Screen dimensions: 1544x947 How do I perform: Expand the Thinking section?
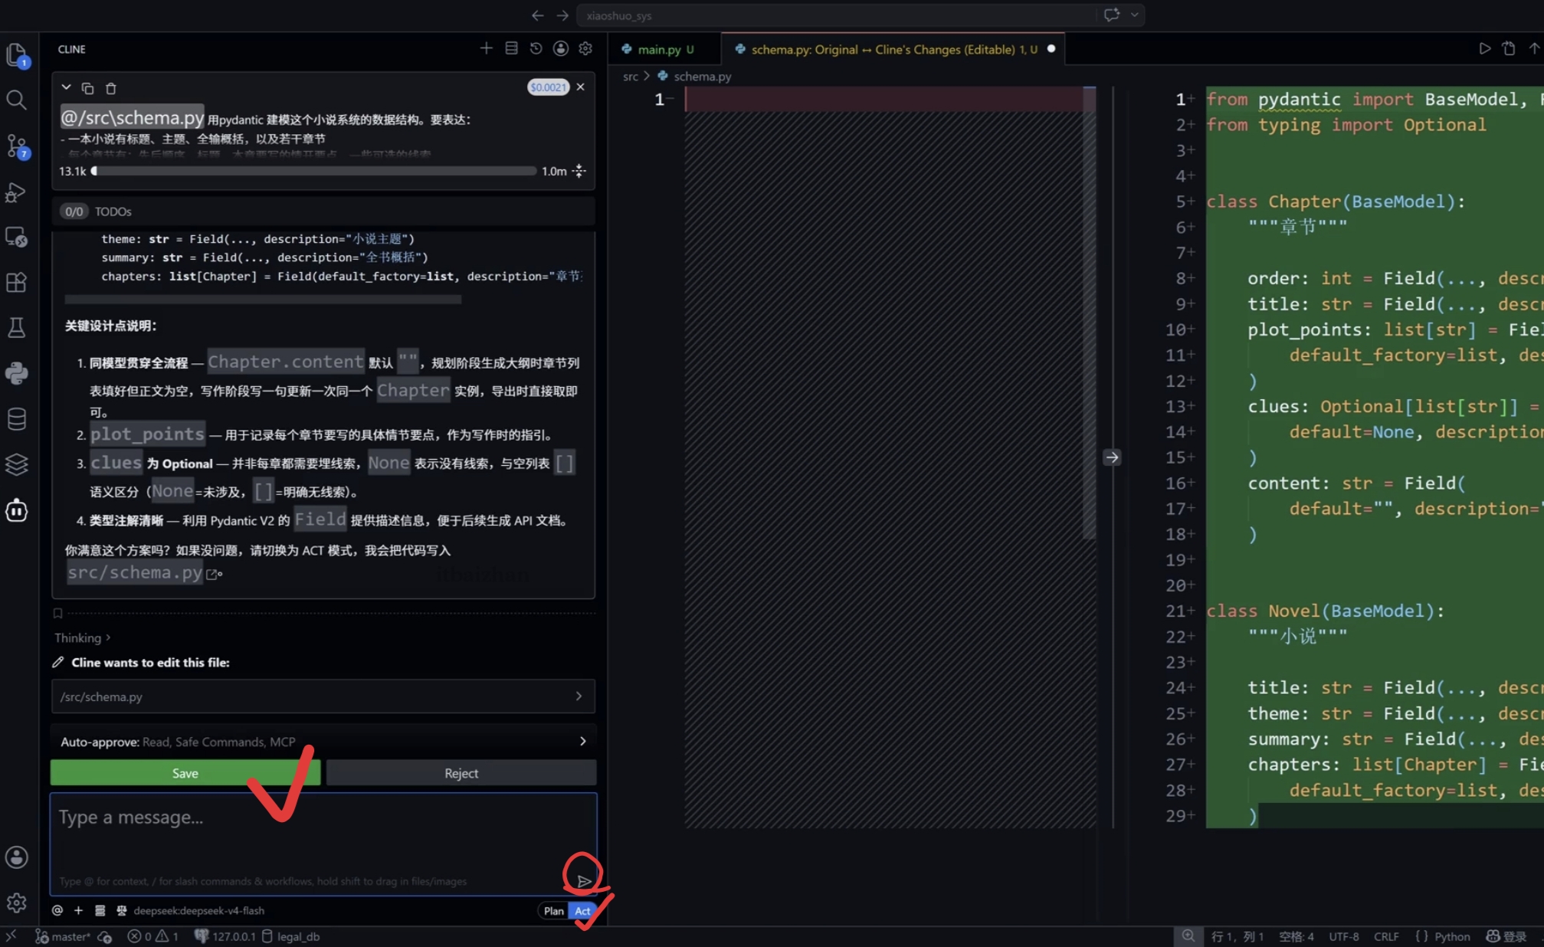pyautogui.click(x=83, y=637)
